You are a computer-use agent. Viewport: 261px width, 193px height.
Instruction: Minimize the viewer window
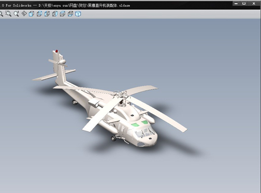(x=236, y=4)
